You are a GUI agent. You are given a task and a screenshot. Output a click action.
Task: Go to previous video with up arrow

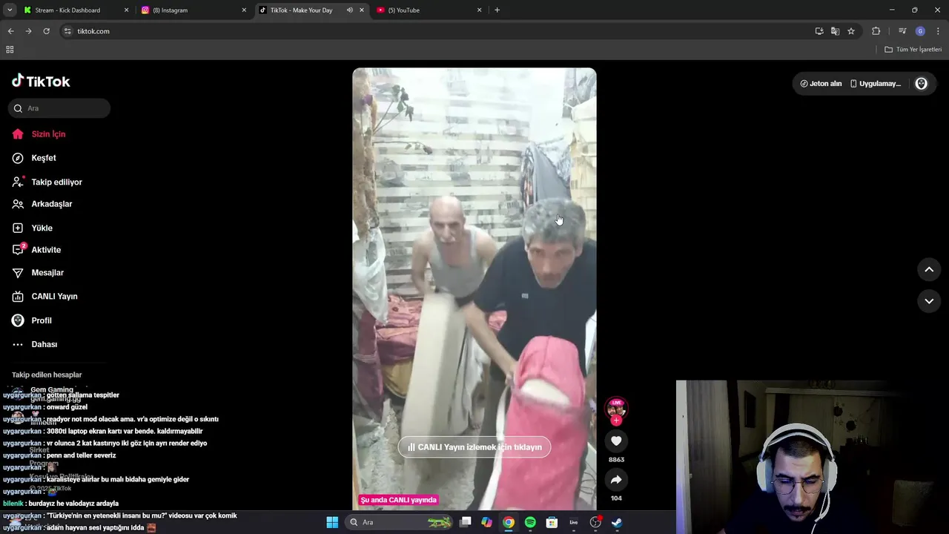pos(929,269)
